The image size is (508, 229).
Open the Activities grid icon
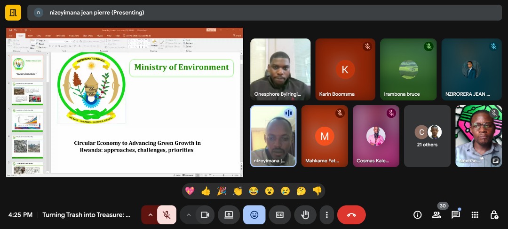[475, 215]
